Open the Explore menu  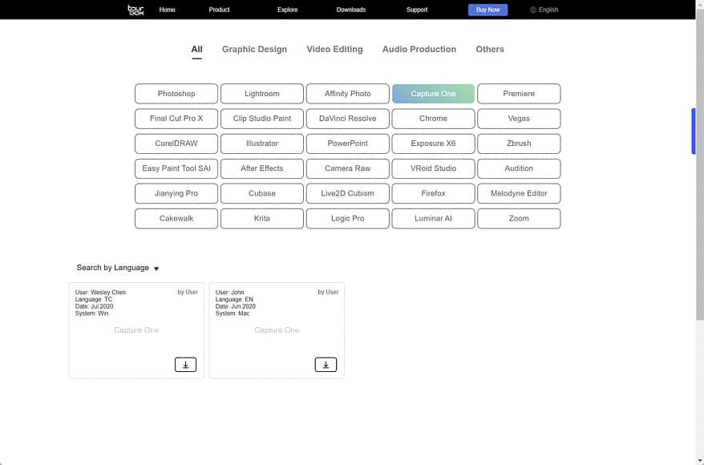[x=287, y=10]
